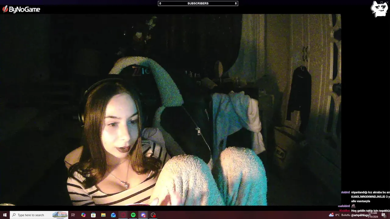Open the Windows Start menu
This screenshot has width=390, height=219.
point(5,215)
